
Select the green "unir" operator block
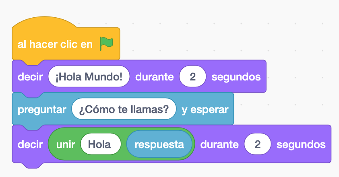(x=64, y=144)
